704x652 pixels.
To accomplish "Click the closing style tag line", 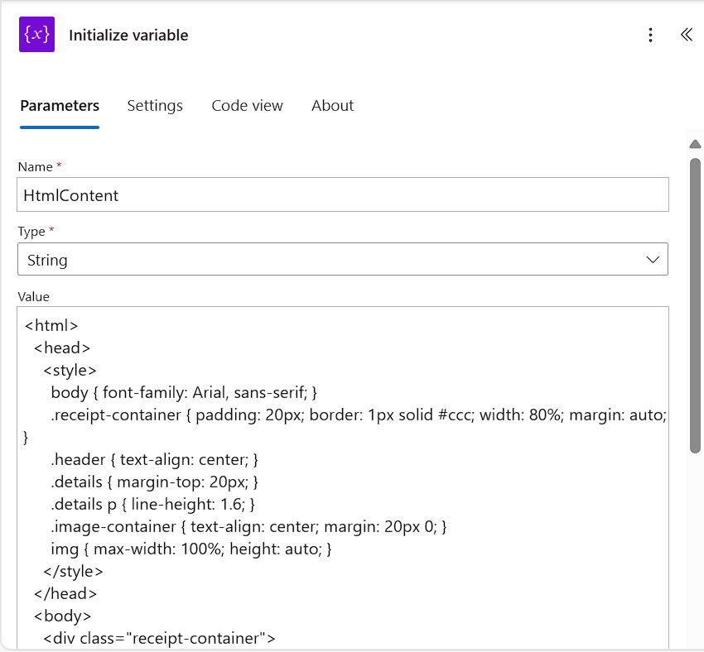I will (73, 571).
